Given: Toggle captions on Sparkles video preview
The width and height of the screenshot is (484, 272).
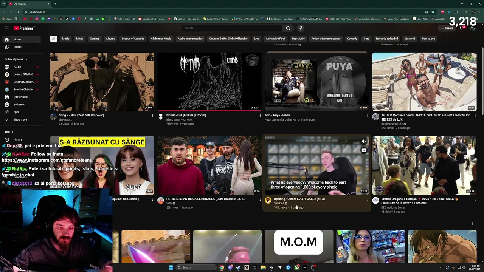Looking at the screenshot, I should click(364, 150).
